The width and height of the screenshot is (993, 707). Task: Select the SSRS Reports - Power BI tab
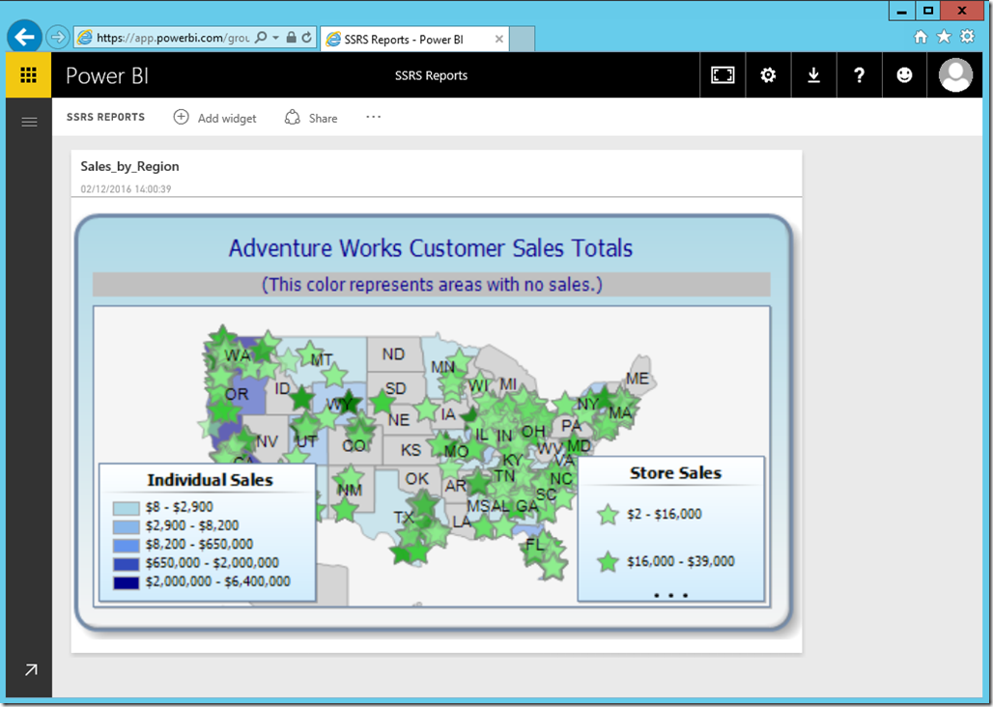pyautogui.click(x=414, y=40)
